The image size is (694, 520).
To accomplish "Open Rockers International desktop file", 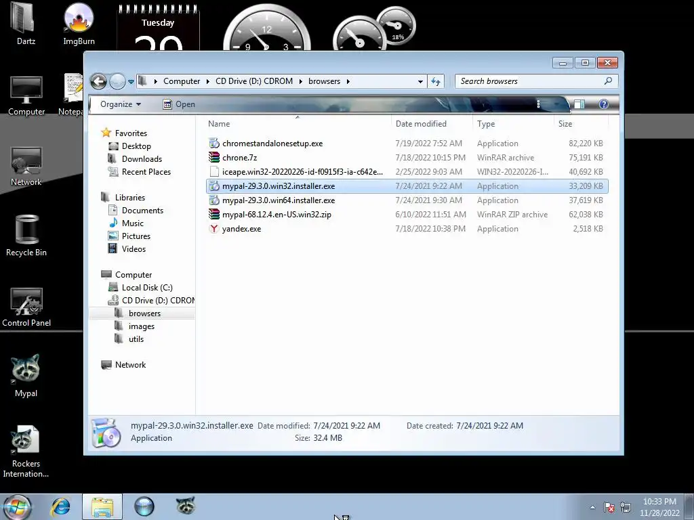I will point(26,451).
